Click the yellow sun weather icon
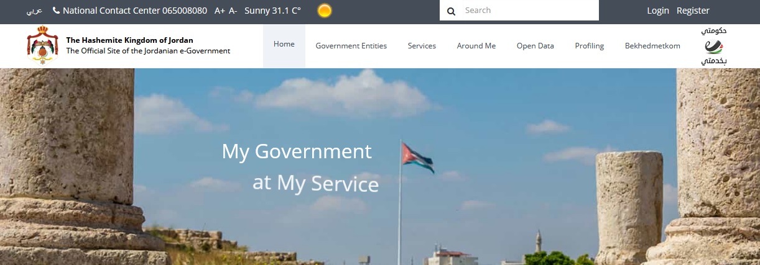The height and width of the screenshot is (265, 760). (324, 11)
